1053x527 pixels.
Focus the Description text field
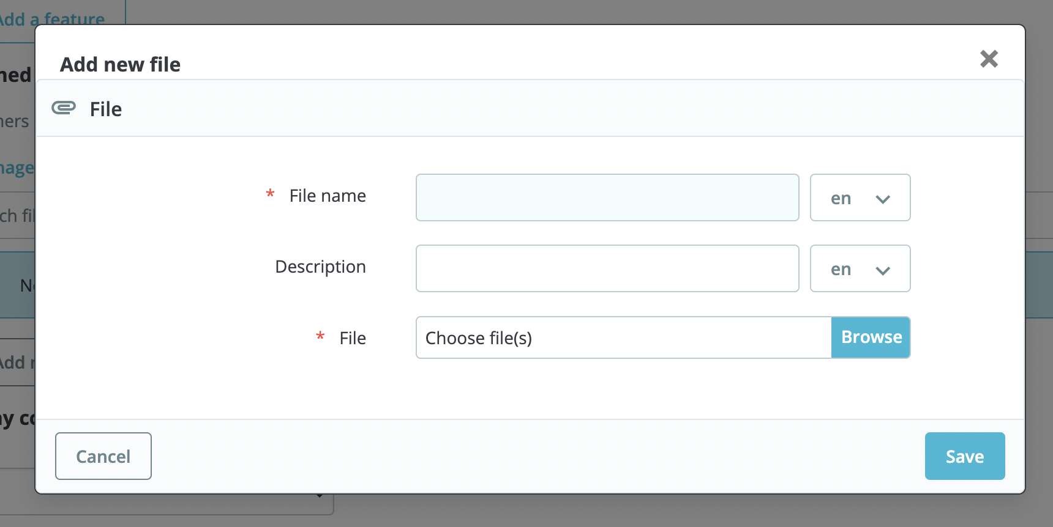607,268
